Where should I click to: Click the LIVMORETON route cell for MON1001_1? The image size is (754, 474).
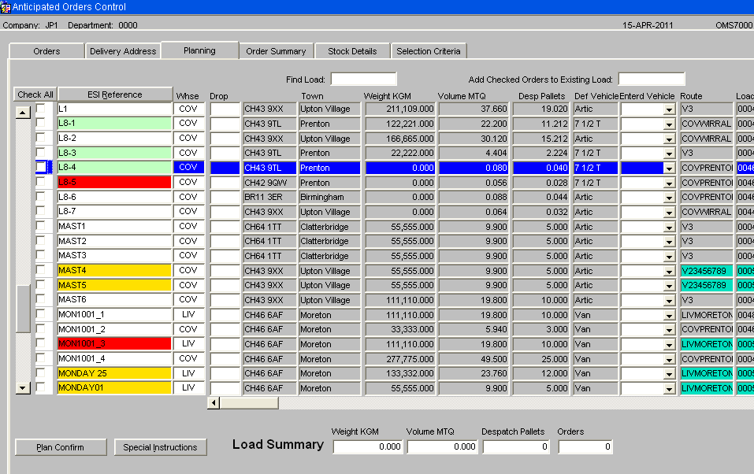click(707, 315)
